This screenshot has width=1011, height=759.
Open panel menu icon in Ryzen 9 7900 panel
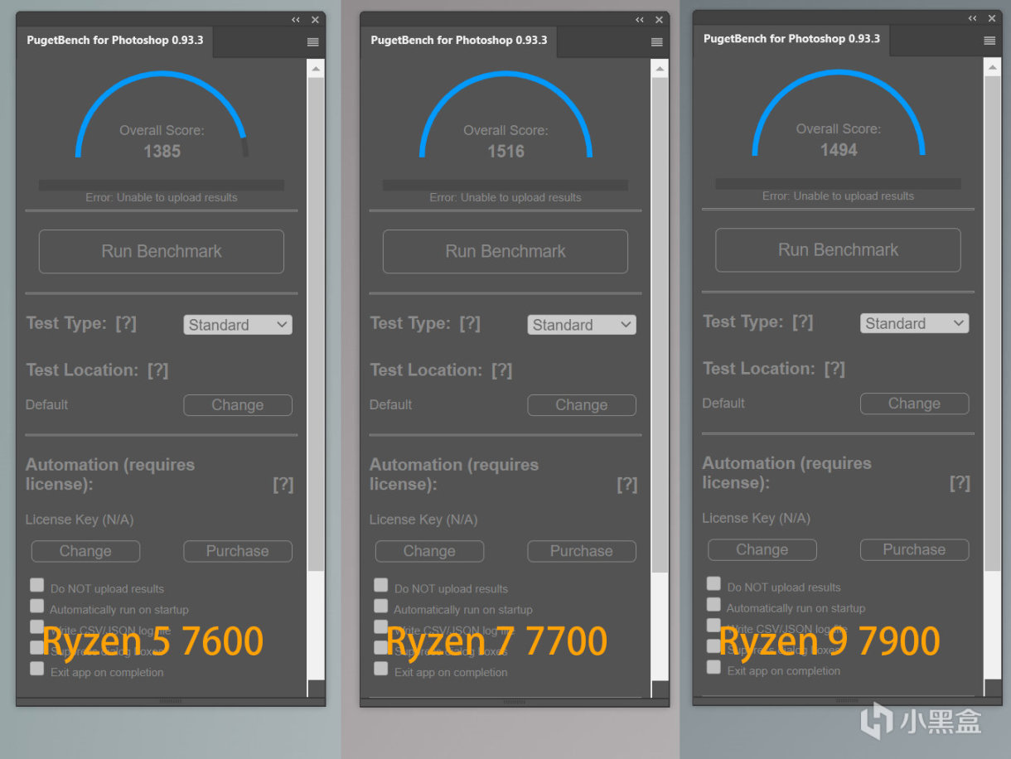point(989,41)
